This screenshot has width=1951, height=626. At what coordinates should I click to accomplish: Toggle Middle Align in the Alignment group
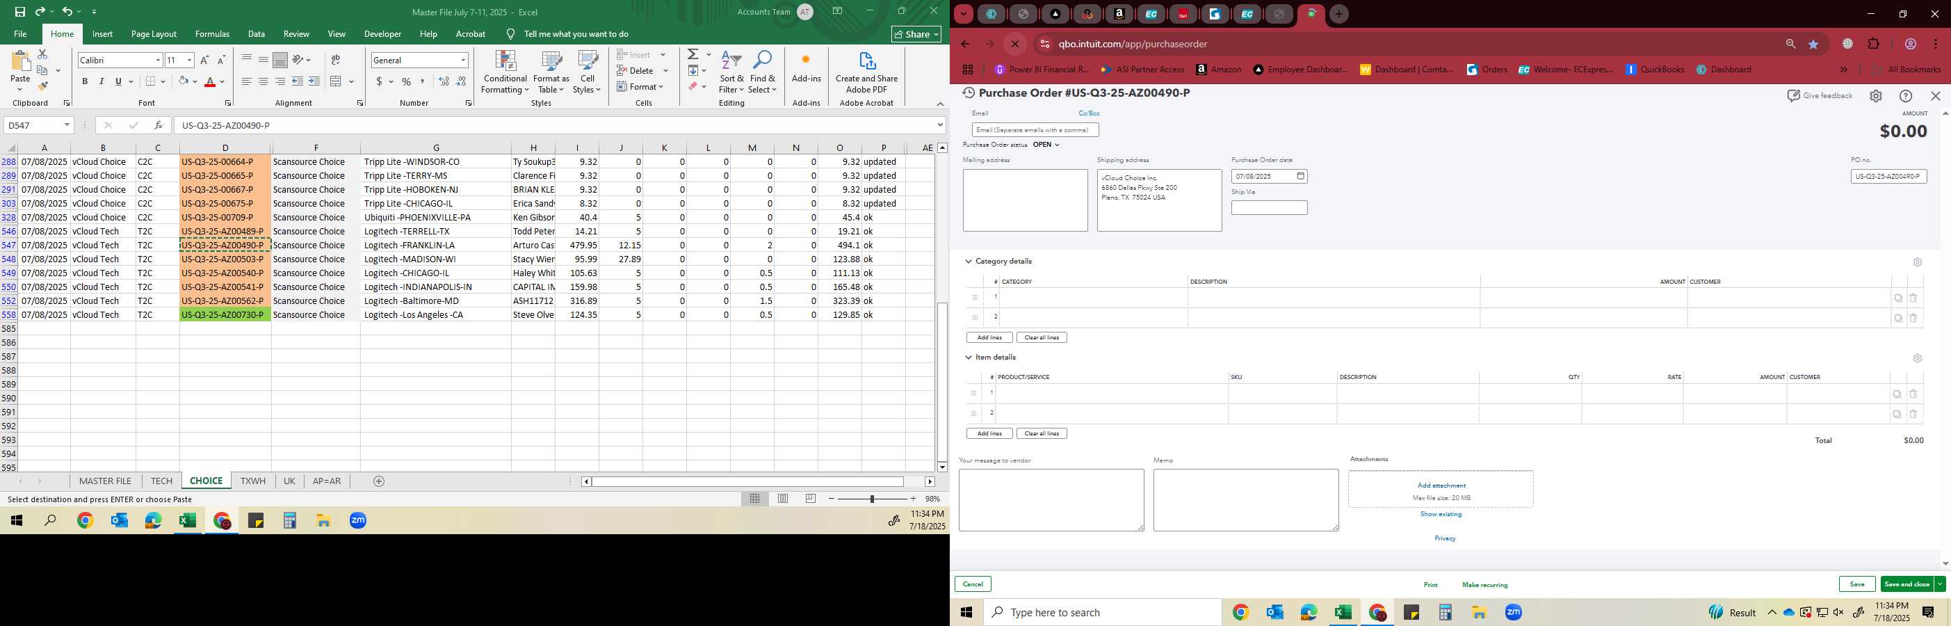(264, 60)
